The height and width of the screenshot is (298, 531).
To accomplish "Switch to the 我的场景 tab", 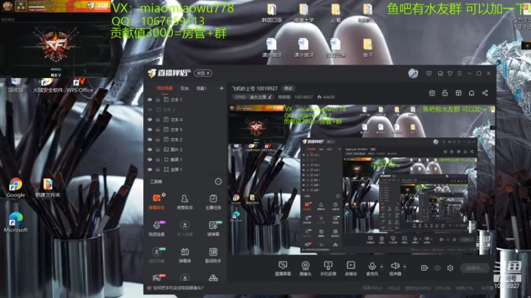I will click(165, 88).
